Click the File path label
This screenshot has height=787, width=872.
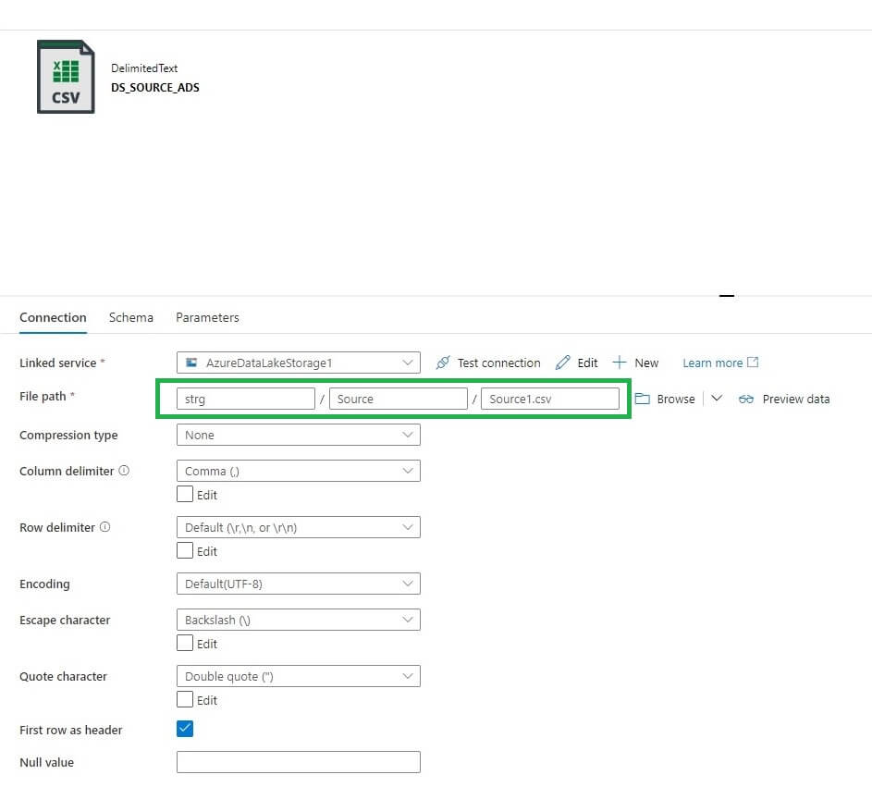[x=43, y=396]
